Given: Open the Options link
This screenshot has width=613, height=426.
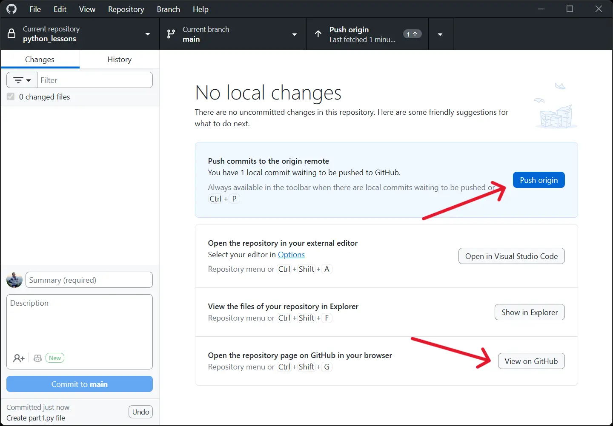Looking at the screenshot, I should click(291, 254).
